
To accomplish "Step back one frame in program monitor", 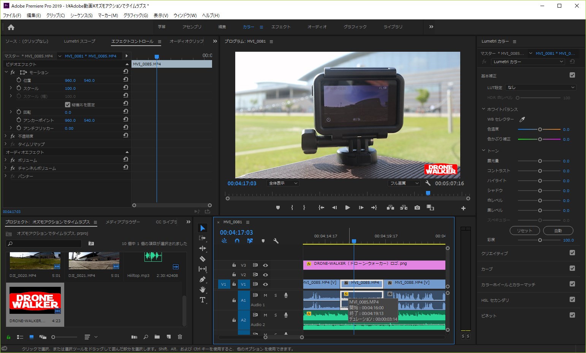I will [x=334, y=208].
